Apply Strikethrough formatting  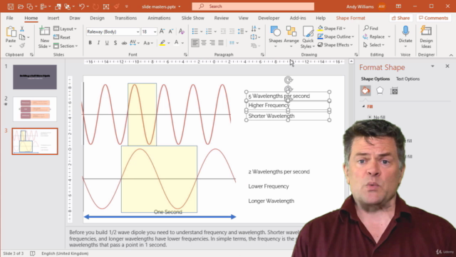(124, 43)
